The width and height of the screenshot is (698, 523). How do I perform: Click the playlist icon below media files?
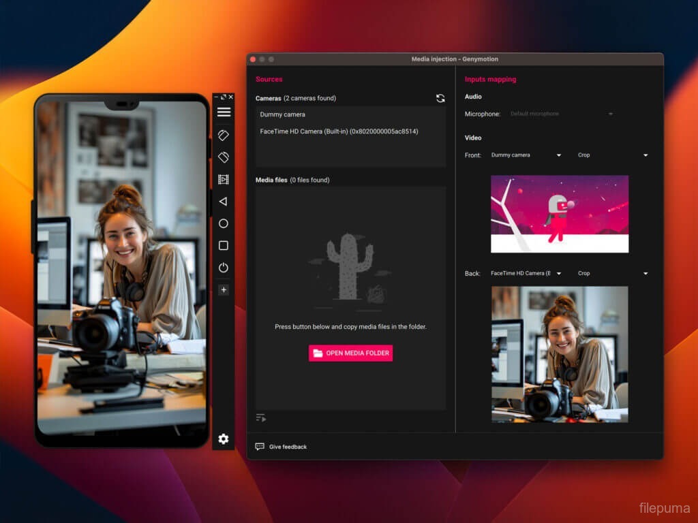pos(261,418)
